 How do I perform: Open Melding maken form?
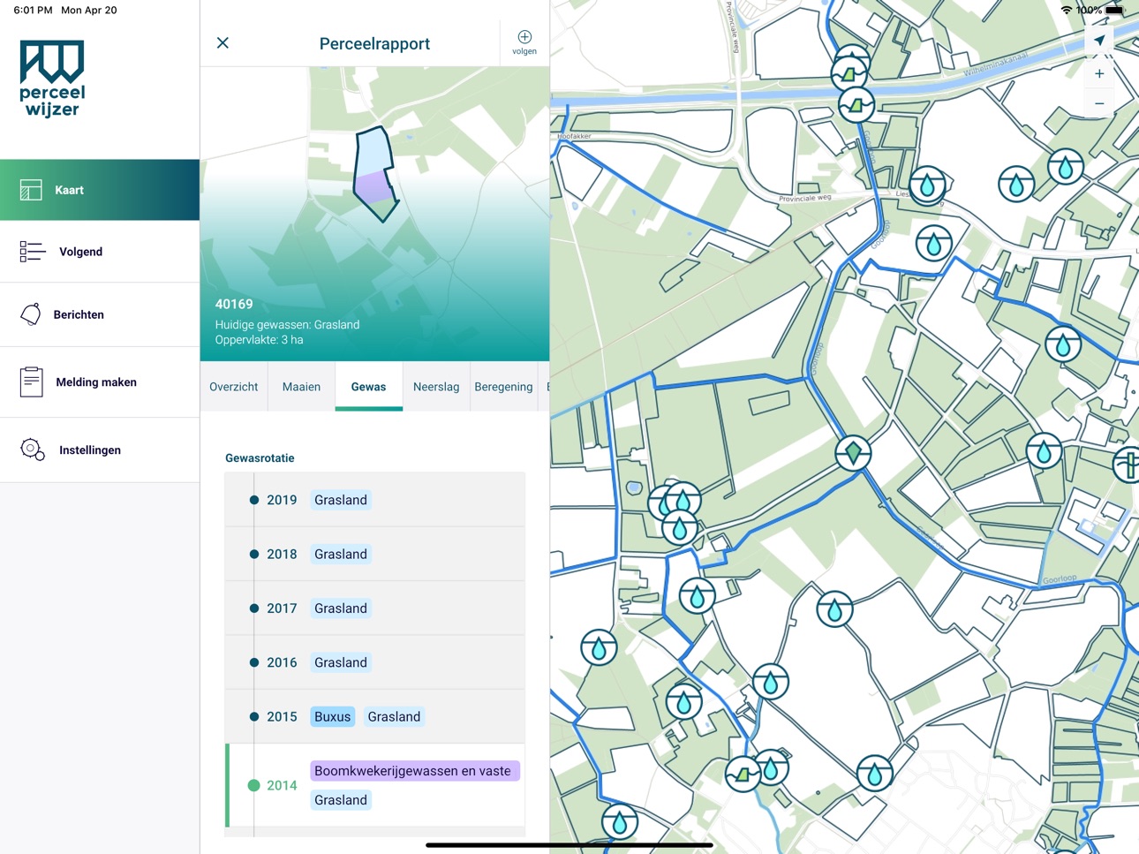click(100, 382)
